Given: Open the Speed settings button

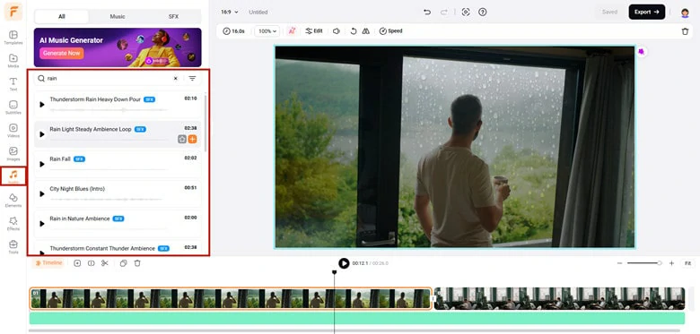Looking at the screenshot, I should click(390, 31).
